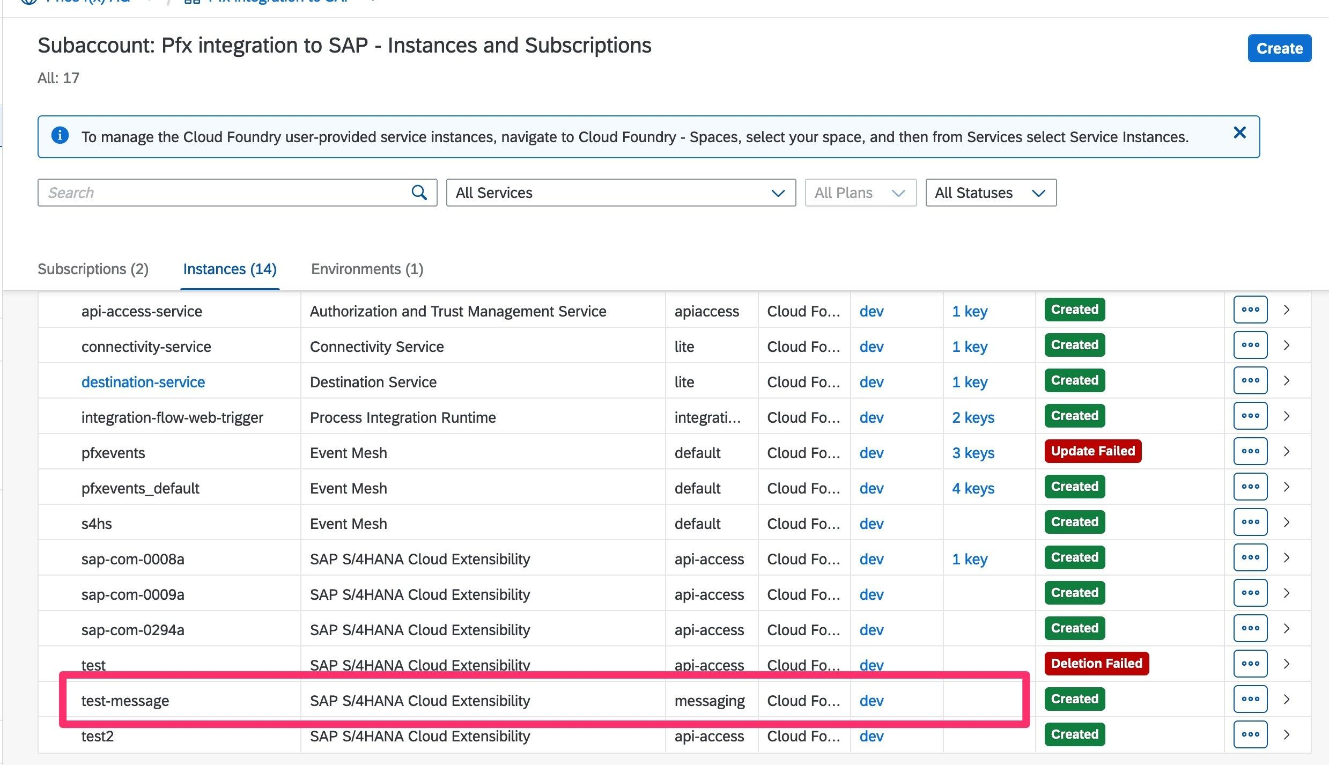This screenshot has height=765, width=1329.
Task: Click in the Search input field
Action: click(223, 193)
